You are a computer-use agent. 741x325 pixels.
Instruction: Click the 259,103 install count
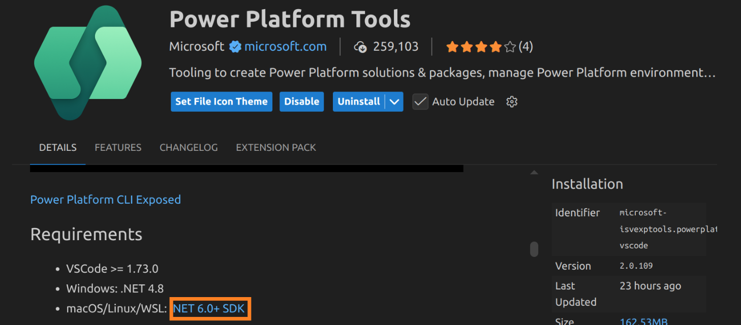[396, 47]
